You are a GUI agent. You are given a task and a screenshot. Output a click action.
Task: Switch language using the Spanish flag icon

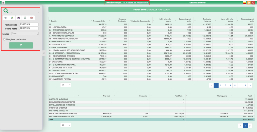(x=244, y=2)
